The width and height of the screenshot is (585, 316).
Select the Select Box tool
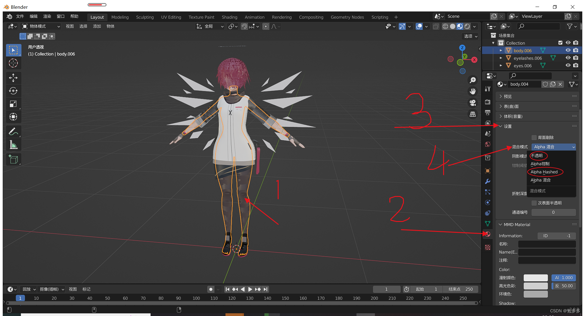click(13, 50)
